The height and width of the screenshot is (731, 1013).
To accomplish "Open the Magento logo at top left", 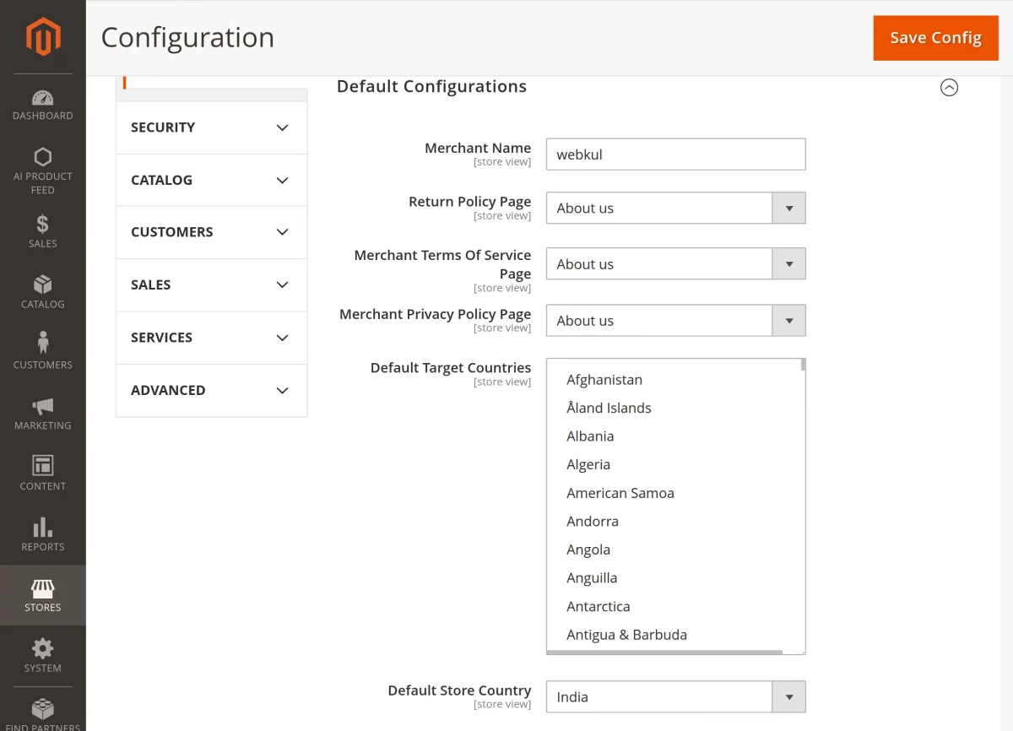I will 41,36.
